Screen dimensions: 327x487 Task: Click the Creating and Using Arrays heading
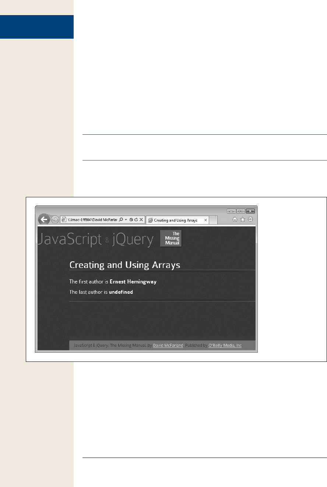tap(125, 265)
